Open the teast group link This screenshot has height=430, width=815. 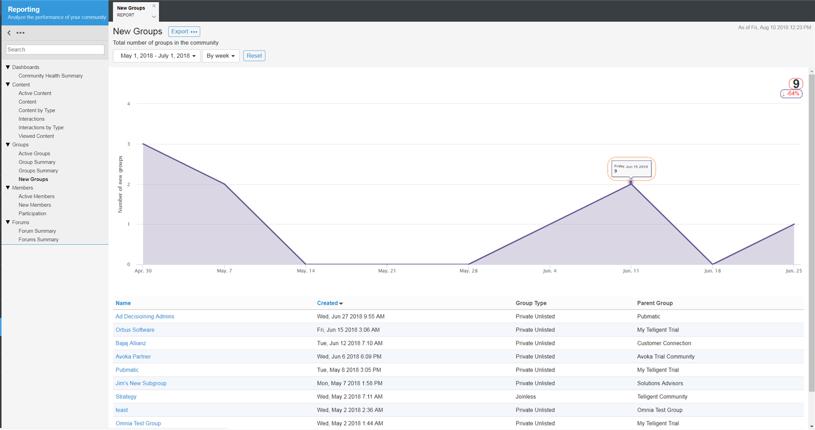[x=122, y=410]
